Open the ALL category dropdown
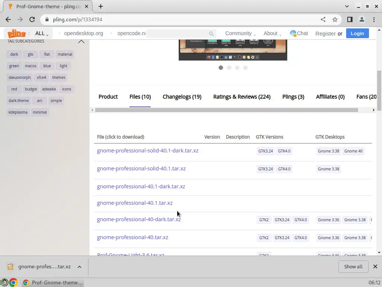382x287 pixels. click(42, 33)
